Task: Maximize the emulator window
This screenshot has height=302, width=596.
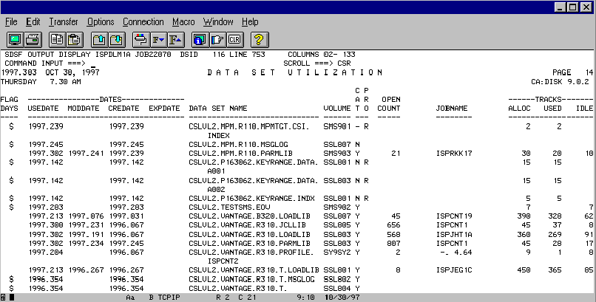Action: point(572,7)
